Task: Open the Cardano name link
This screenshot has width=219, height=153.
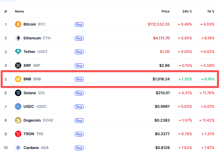Action: [31, 148]
